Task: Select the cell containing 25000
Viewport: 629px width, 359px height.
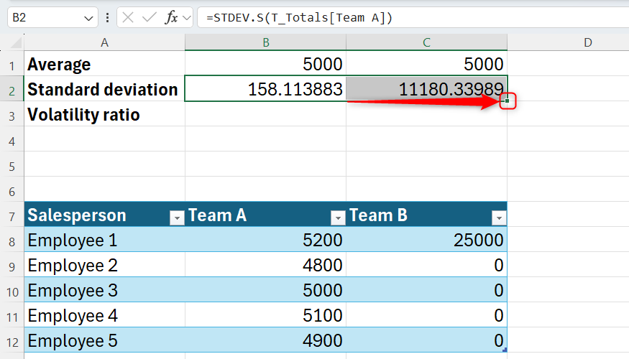Action: click(x=426, y=240)
